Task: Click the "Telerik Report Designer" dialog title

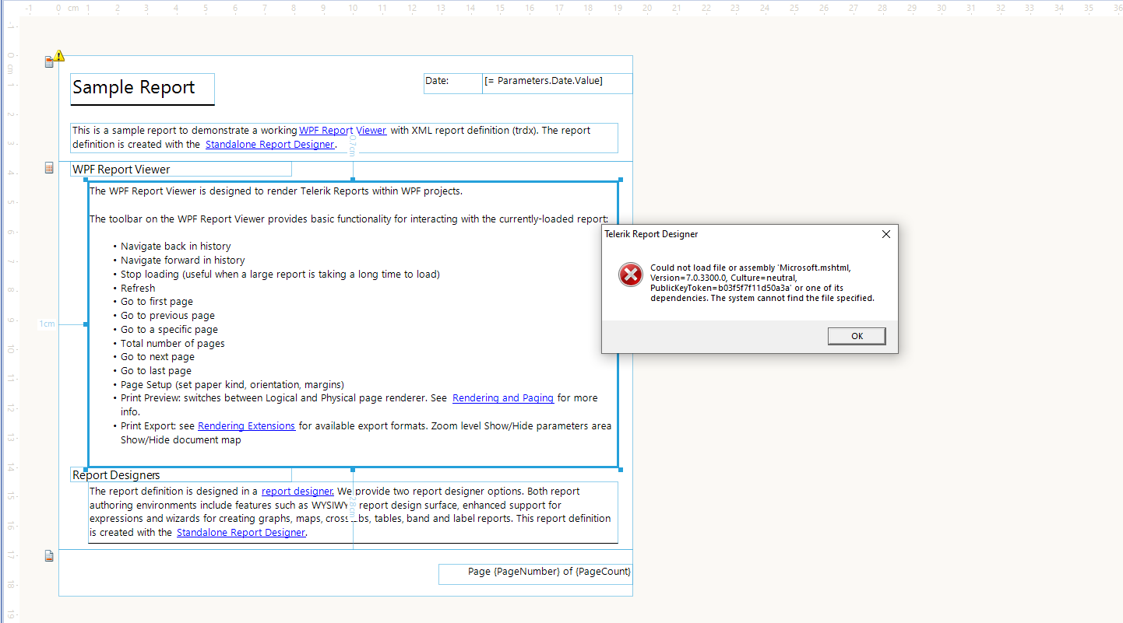Action: click(651, 234)
